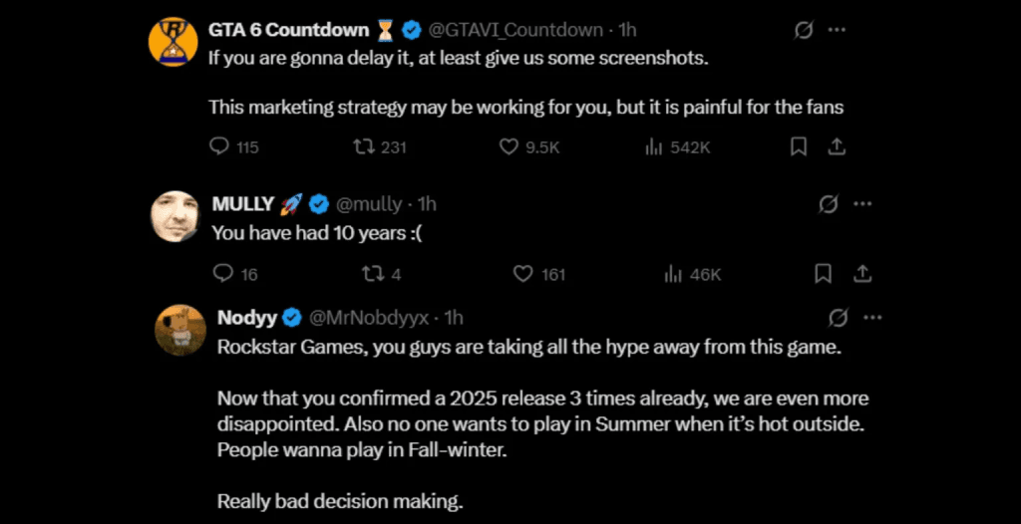This screenshot has width=1021, height=524.
Task: Like the GTA 6 Countdown tweet
Action: [509, 146]
